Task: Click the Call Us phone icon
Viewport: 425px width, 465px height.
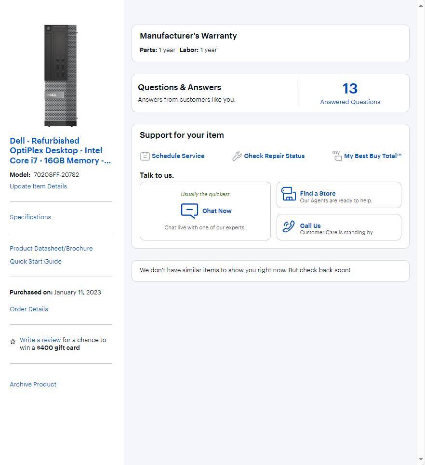Action: (288, 226)
